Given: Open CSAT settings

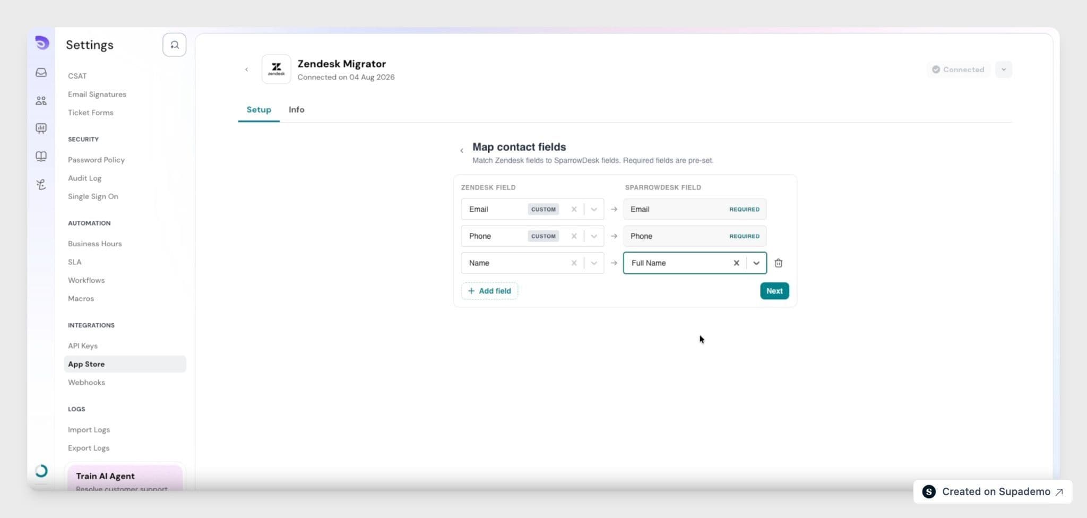Looking at the screenshot, I should click(x=77, y=76).
